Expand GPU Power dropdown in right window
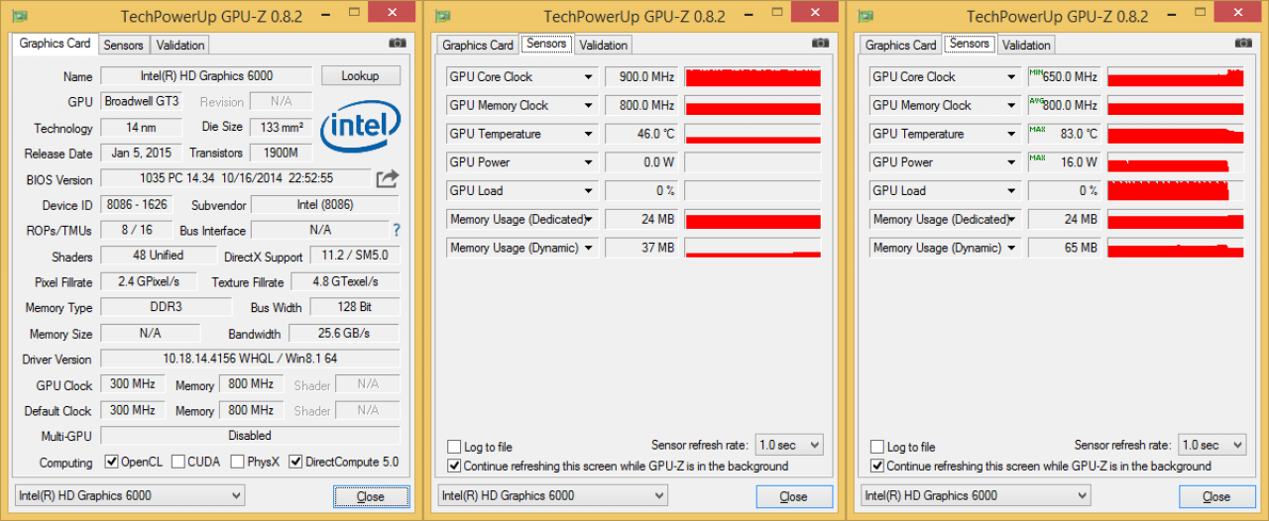This screenshot has height=521, width=1269. pos(1011,162)
